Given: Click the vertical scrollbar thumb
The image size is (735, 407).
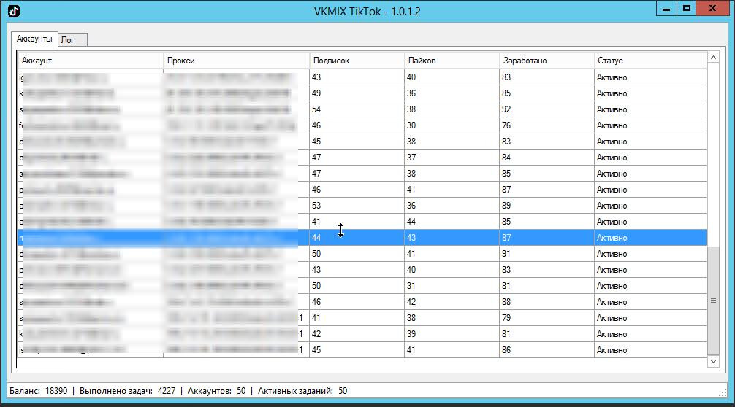Looking at the screenshot, I should tap(713, 301).
